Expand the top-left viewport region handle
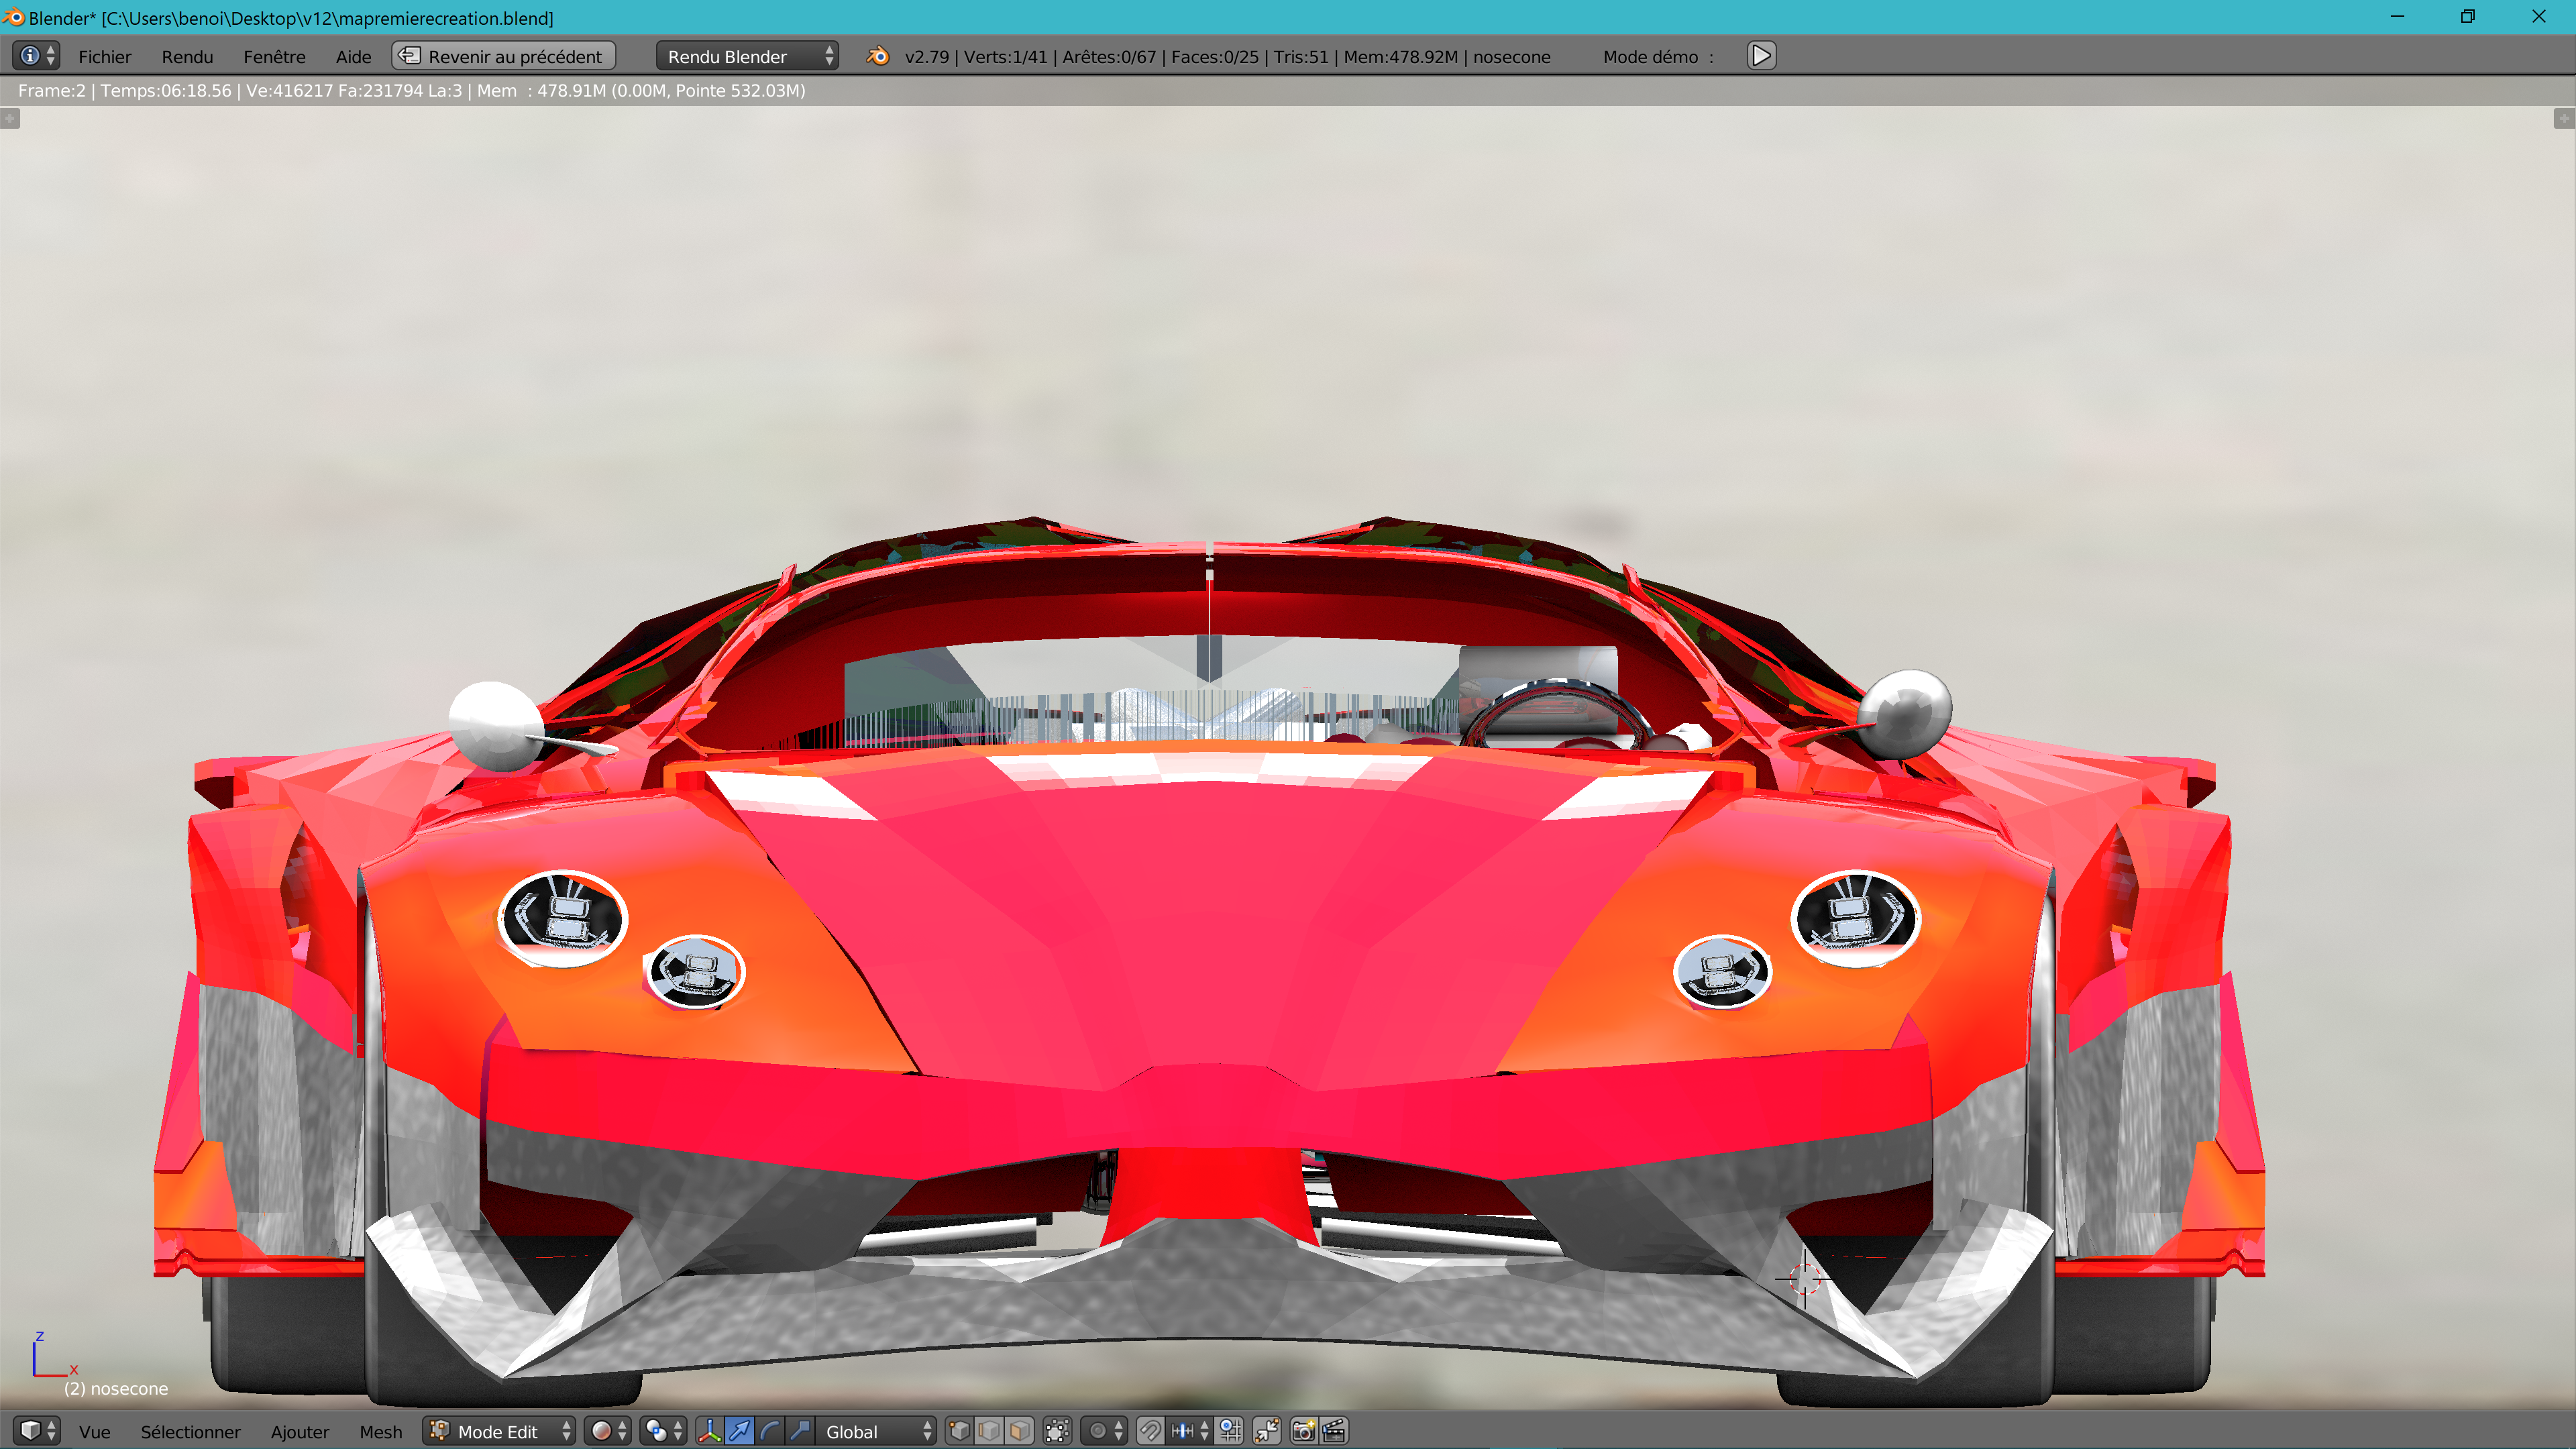2576x1449 pixels. 10,118
